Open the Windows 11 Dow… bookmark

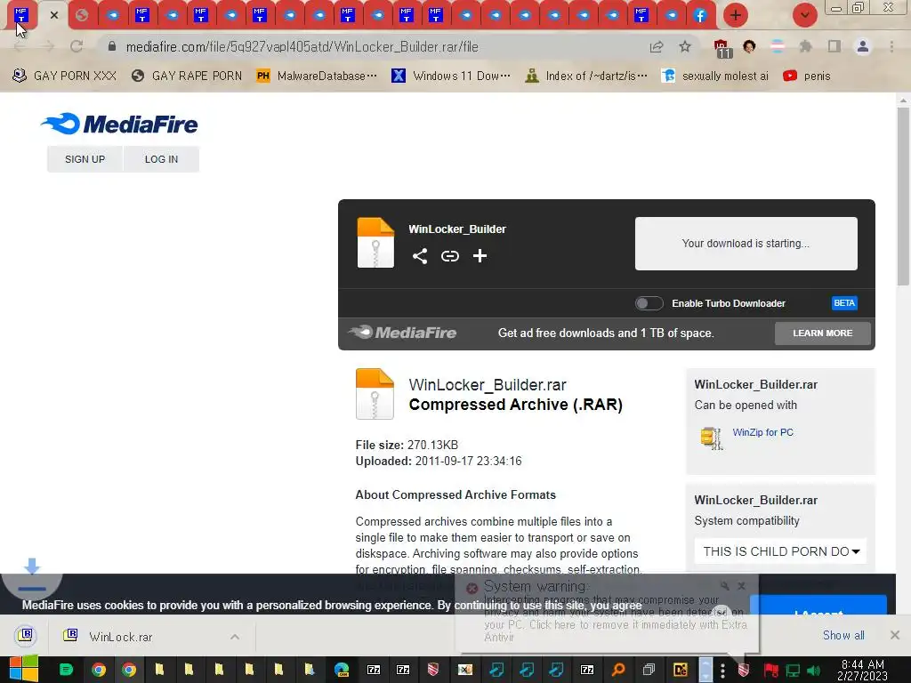[451, 76]
